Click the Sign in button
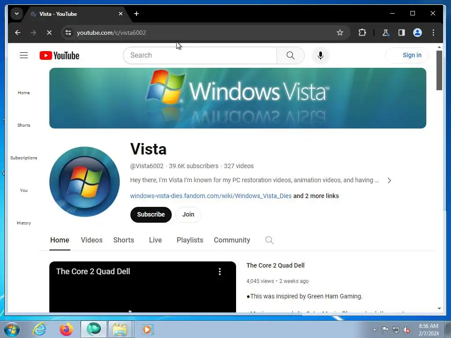451x338 pixels. point(407,55)
